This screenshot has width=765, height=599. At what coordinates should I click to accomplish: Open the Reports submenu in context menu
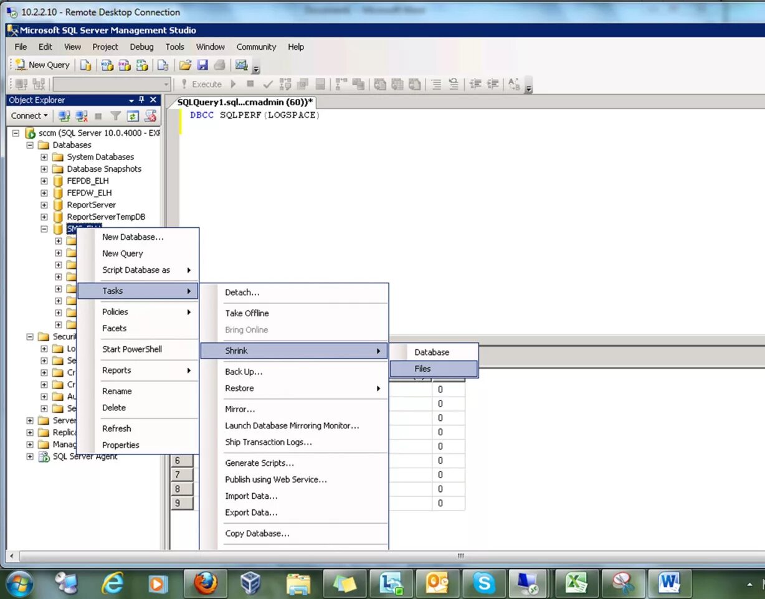138,370
